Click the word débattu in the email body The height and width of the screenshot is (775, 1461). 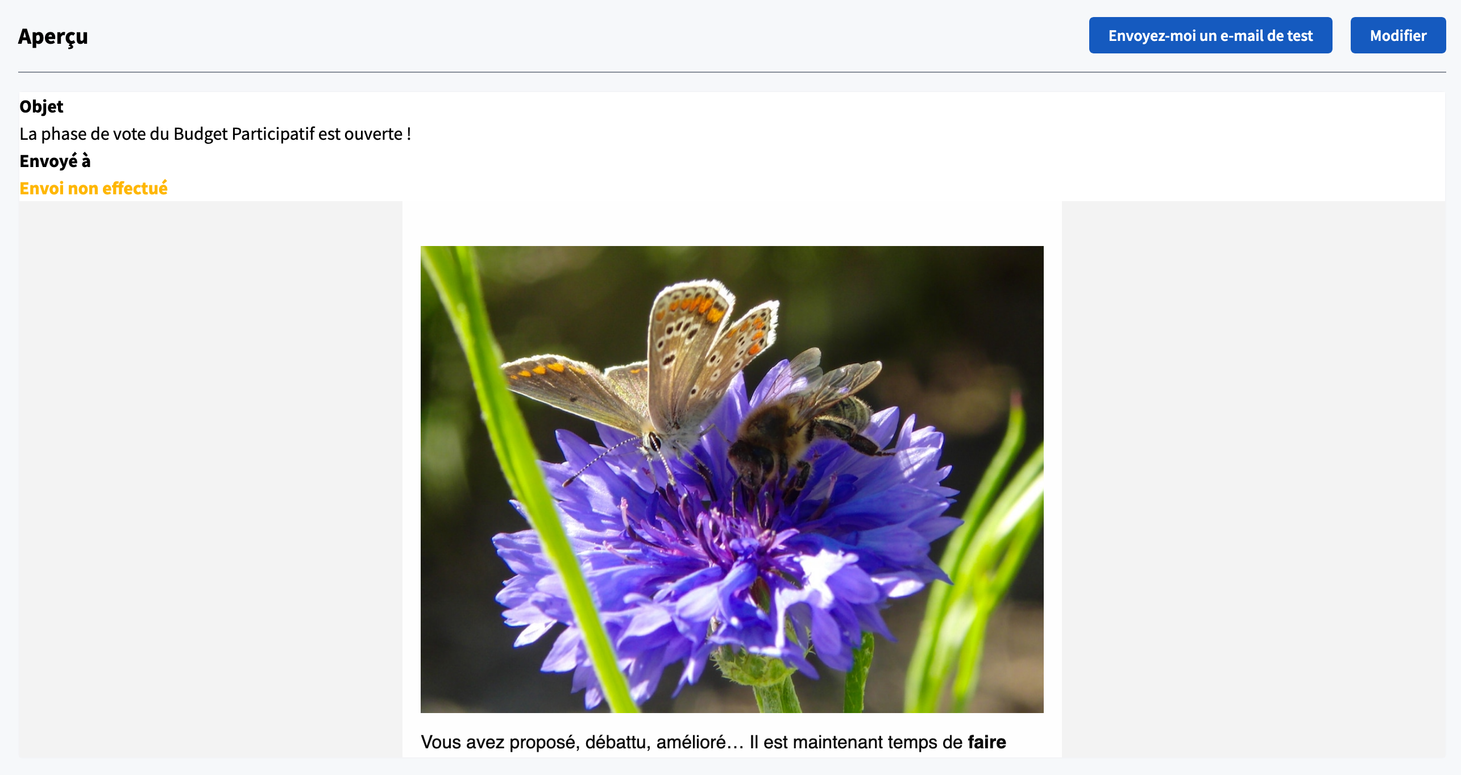pyautogui.click(x=617, y=742)
